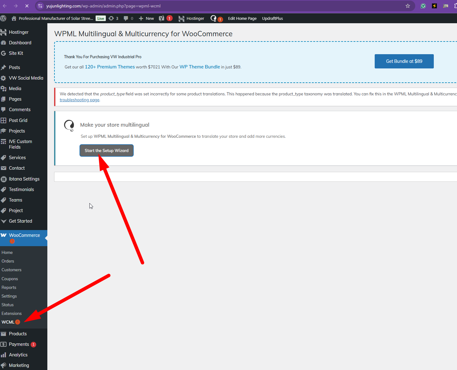Open WooCommerce Customers submenu

coord(11,270)
